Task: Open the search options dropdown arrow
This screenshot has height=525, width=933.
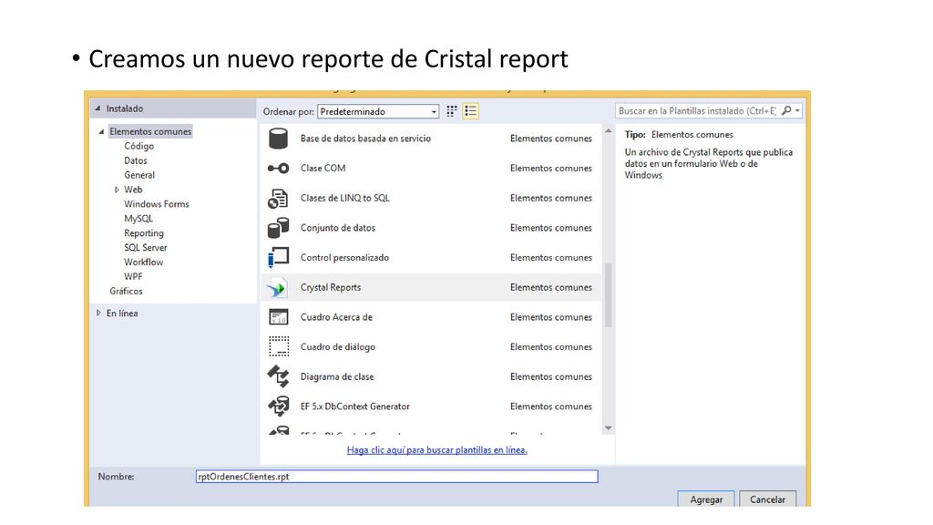Action: [x=797, y=110]
